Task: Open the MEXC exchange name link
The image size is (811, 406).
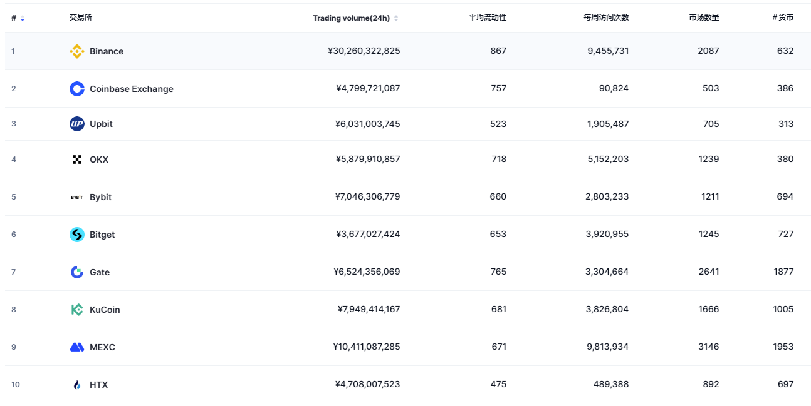Action: pos(102,347)
